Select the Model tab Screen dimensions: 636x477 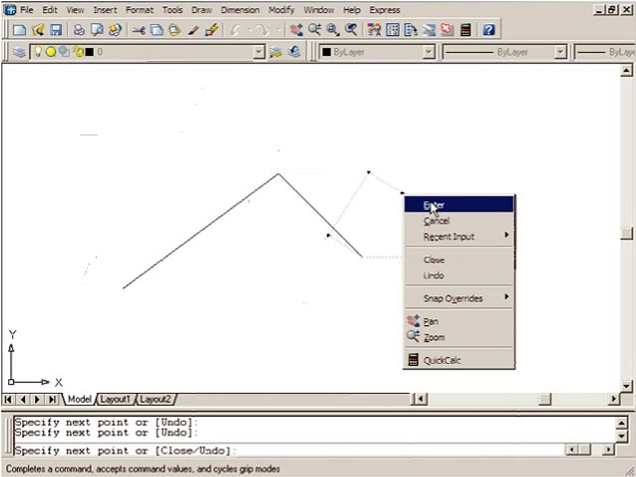(79, 399)
